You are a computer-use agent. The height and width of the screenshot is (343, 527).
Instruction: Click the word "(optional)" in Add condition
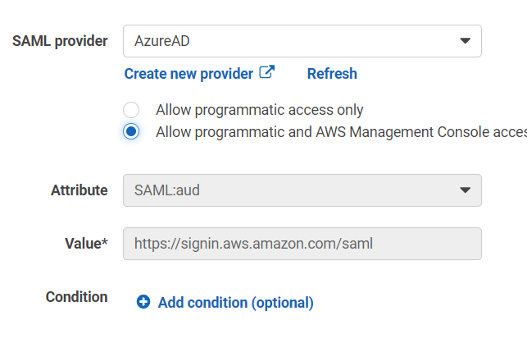click(282, 303)
